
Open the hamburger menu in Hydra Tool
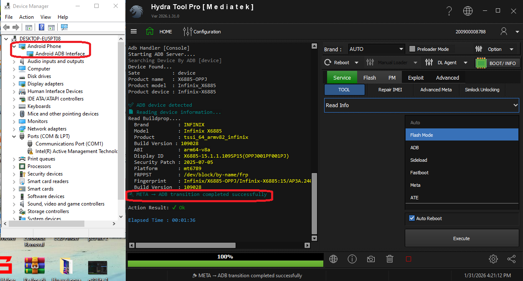(134, 31)
